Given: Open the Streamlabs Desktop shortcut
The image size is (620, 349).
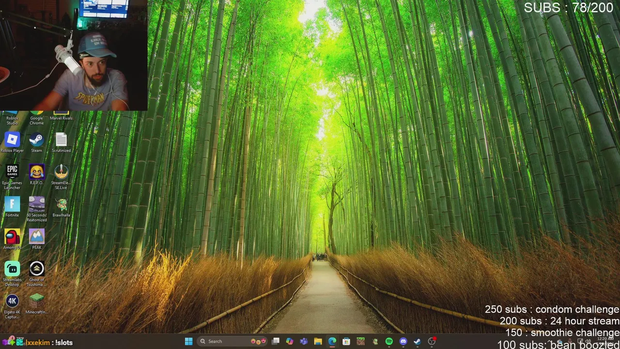Looking at the screenshot, I should (x=12, y=274).
